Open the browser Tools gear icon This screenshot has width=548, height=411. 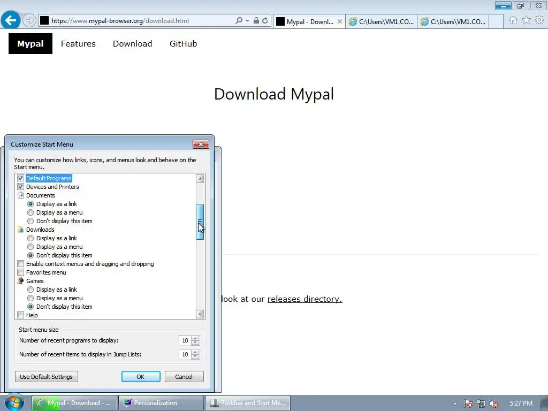(x=539, y=20)
